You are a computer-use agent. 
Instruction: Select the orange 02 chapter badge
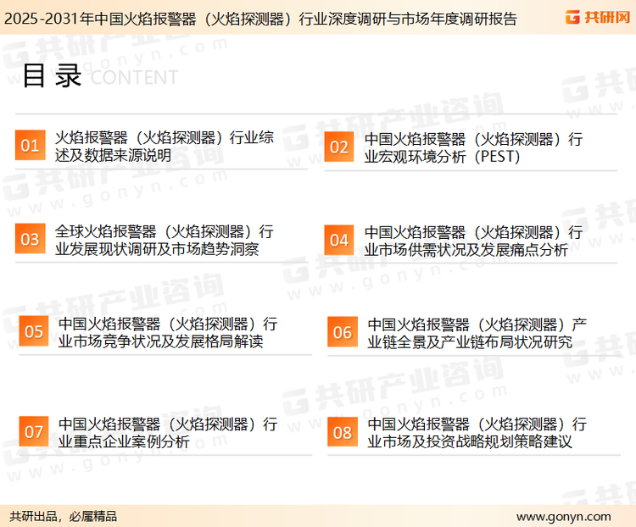pyautogui.click(x=339, y=147)
